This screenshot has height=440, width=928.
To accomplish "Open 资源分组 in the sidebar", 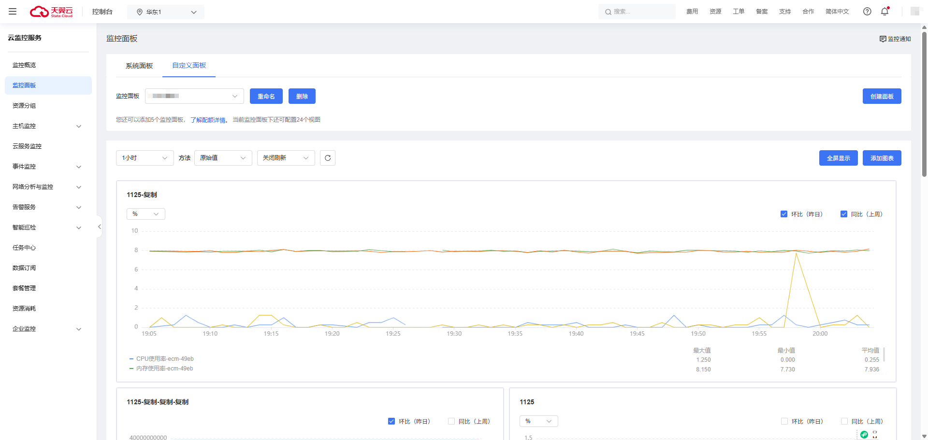I will tap(24, 106).
